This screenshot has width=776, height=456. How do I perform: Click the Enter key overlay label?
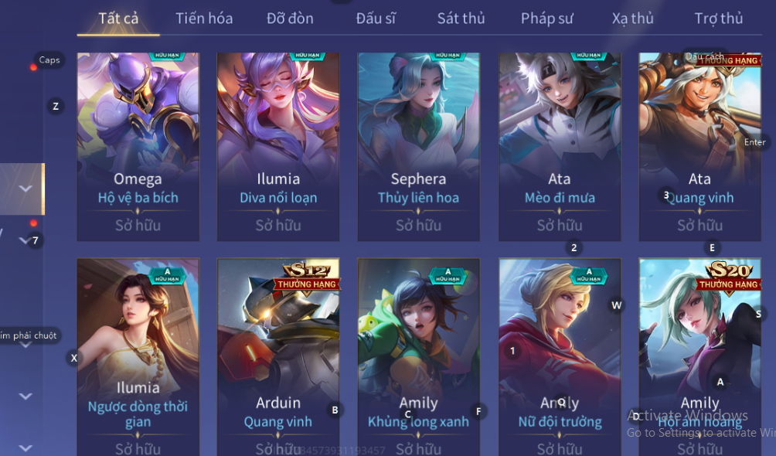tap(754, 142)
